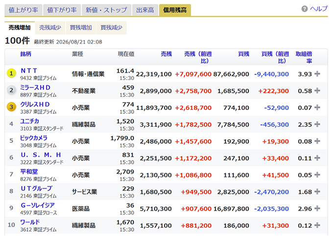Click the 業種 column header
This screenshot has height=238, width=333.
click(x=77, y=54)
